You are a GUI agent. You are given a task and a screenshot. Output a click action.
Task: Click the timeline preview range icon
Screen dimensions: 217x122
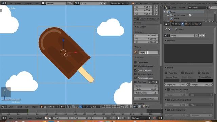[x=46, y=118]
